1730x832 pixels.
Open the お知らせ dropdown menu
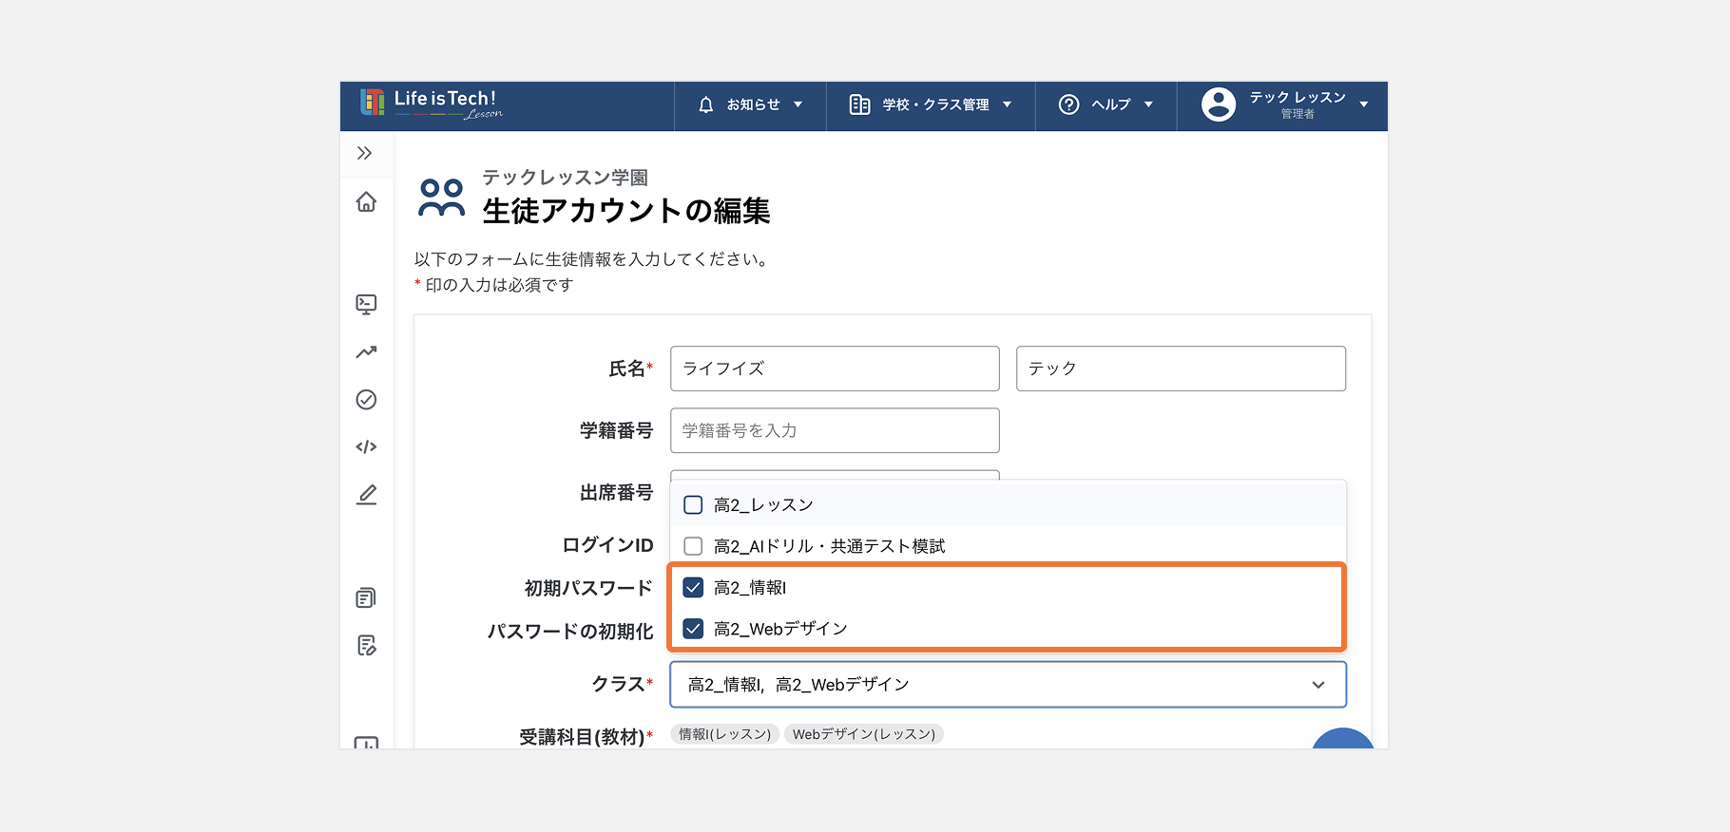pos(750,104)
